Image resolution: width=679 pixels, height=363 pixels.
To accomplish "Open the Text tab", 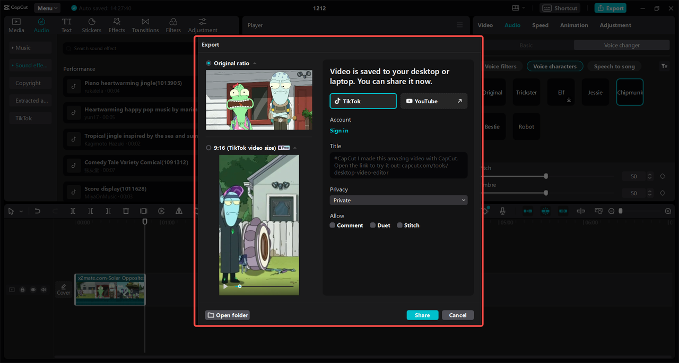I will (66, 25).
